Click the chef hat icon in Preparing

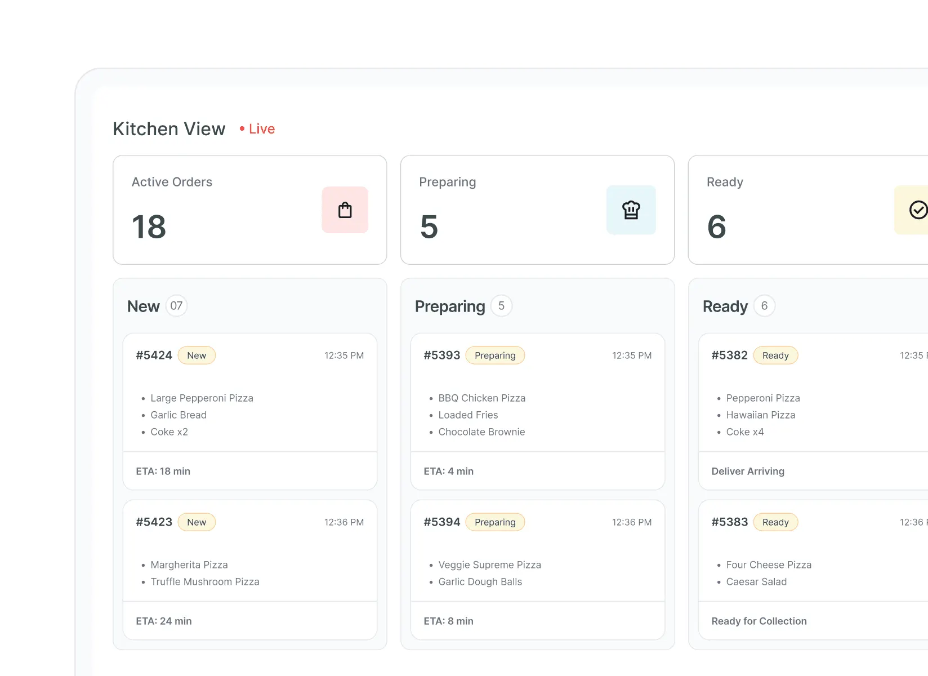631,210
